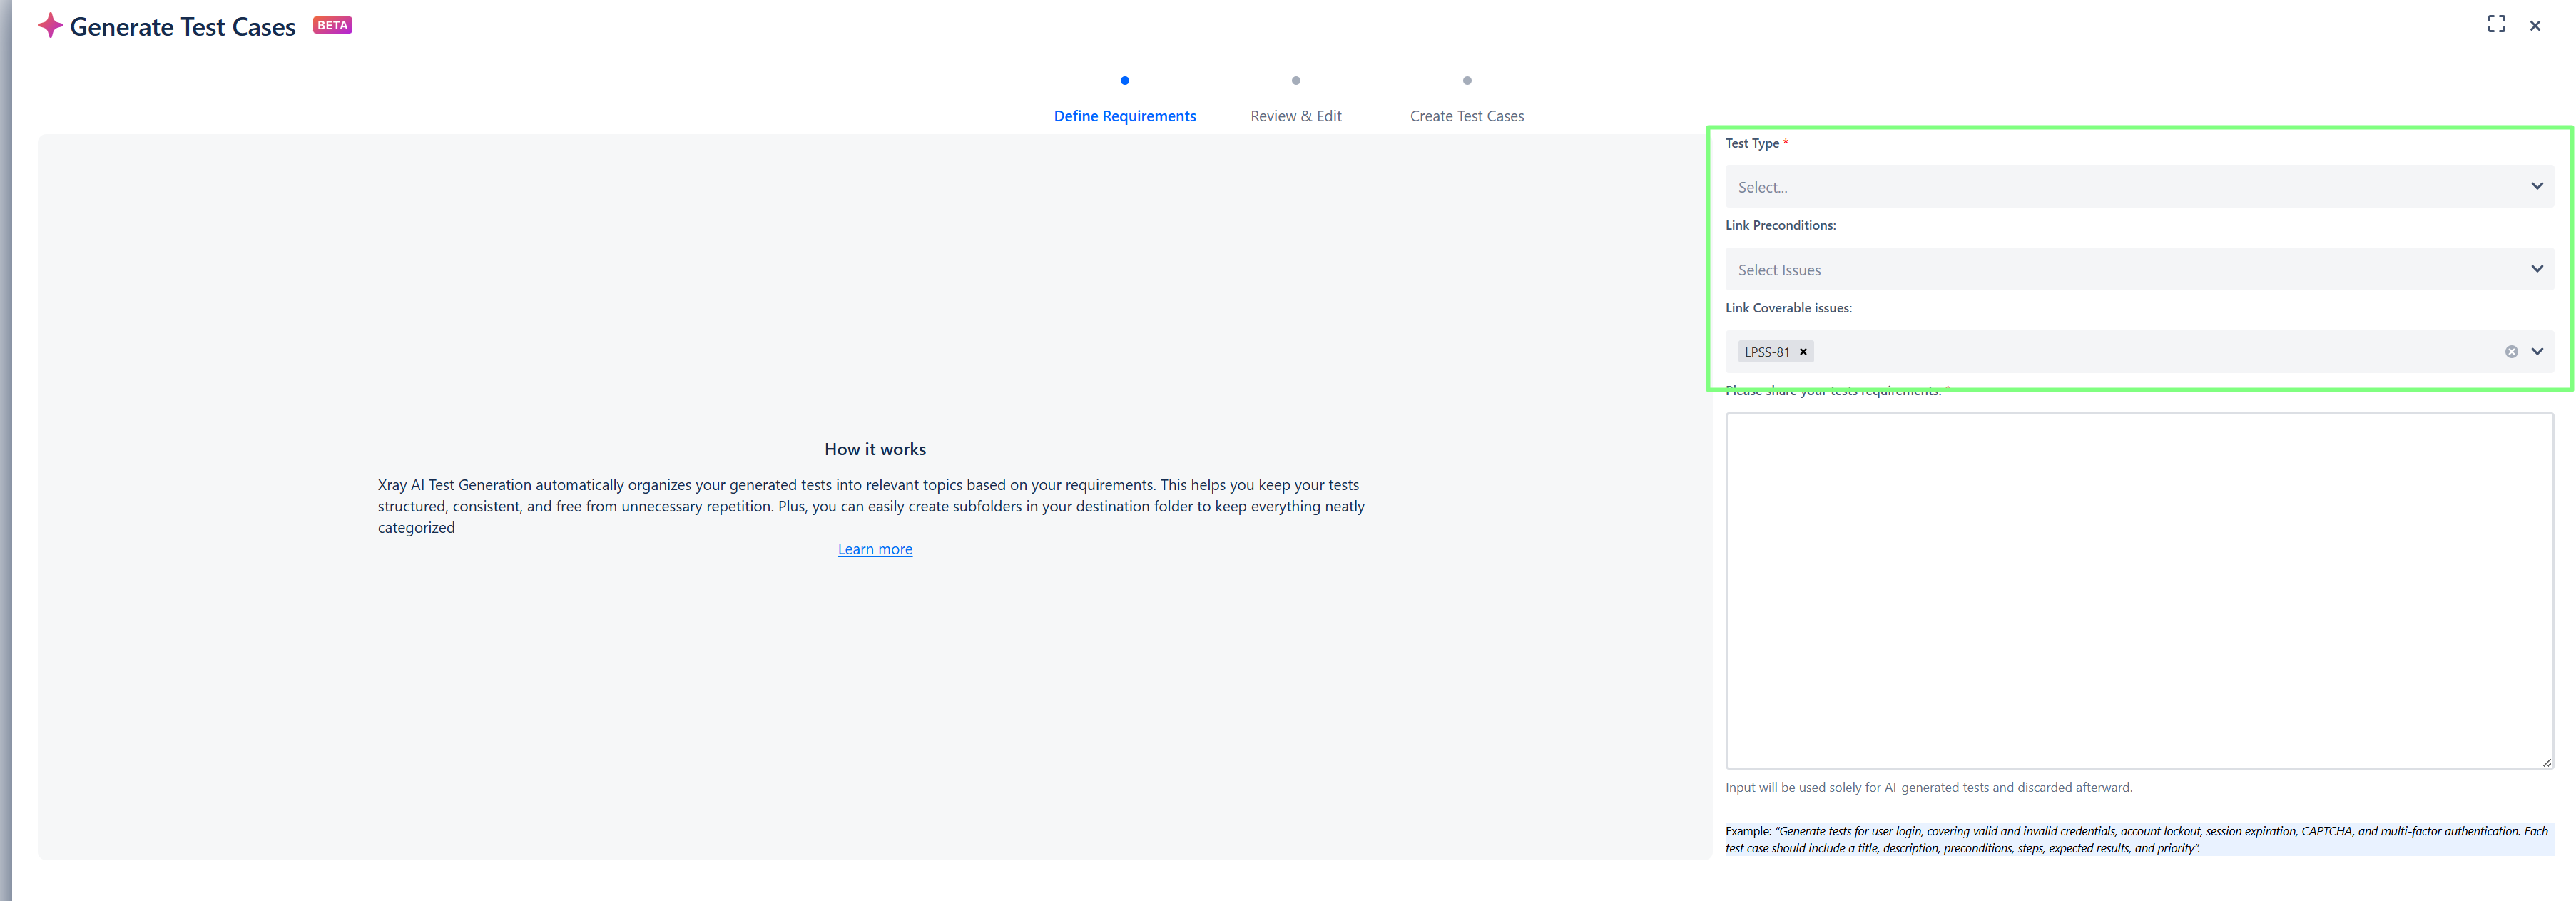Click the Review & Edit step dot
Viewport: 2576px width, 901px height.
[1295, 81]
